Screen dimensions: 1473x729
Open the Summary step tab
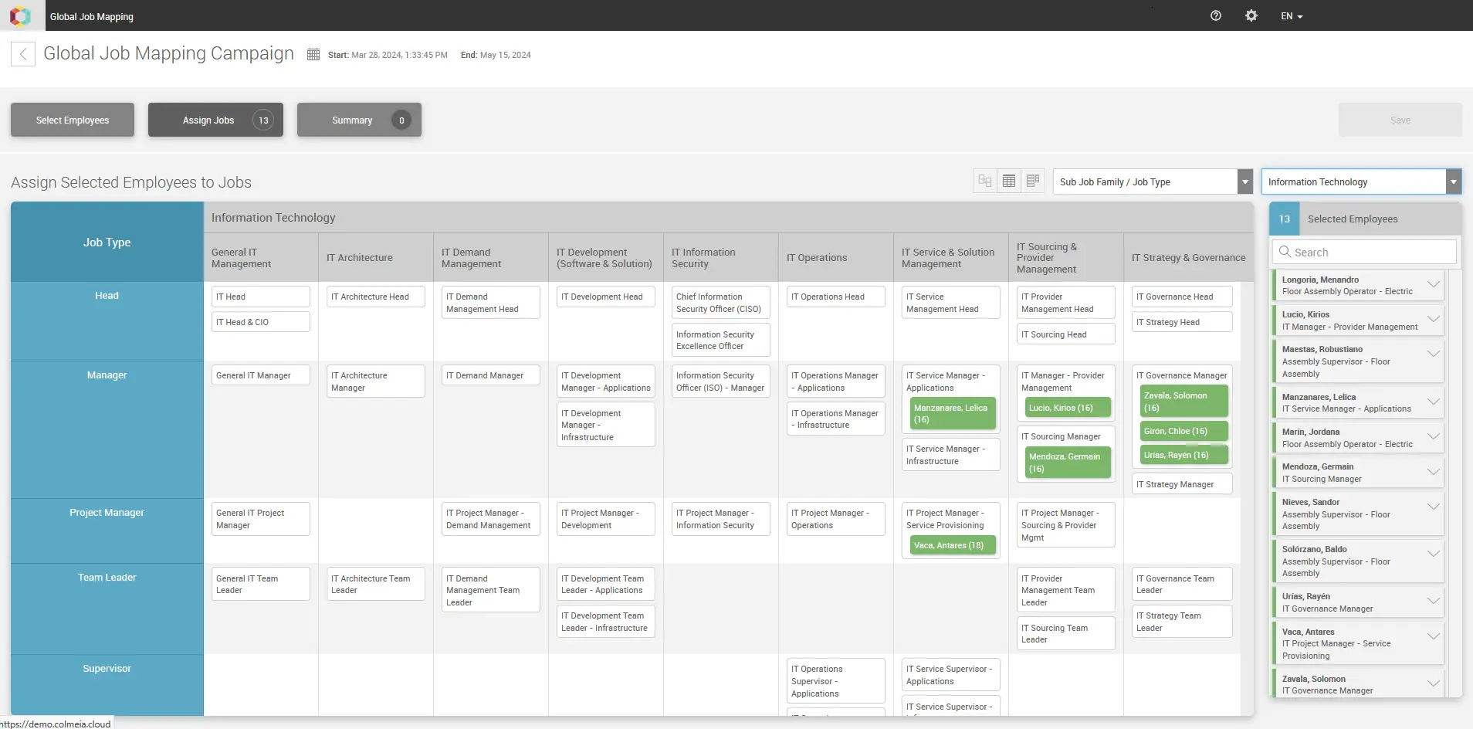click(x=359, y=120)
